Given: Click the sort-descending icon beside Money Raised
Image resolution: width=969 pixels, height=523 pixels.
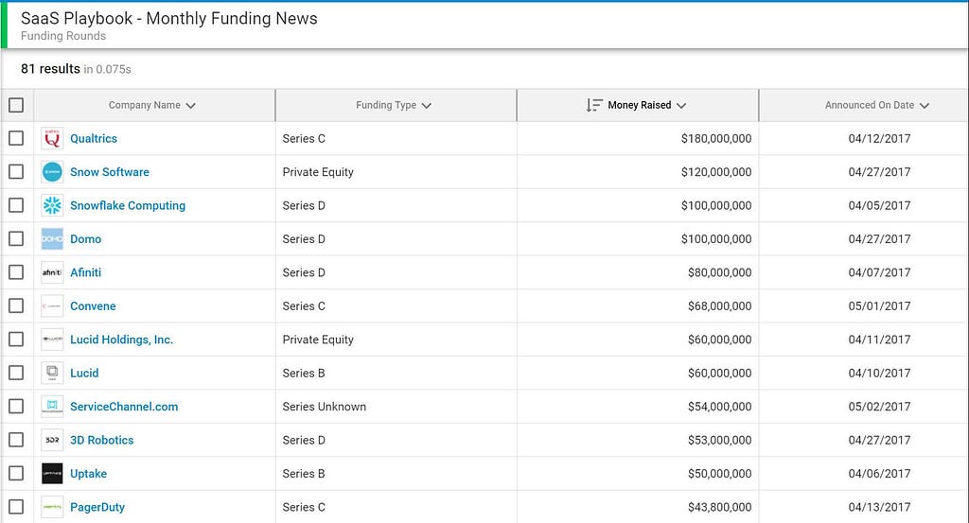Looking at the screenshot, I should coord(594,105).
